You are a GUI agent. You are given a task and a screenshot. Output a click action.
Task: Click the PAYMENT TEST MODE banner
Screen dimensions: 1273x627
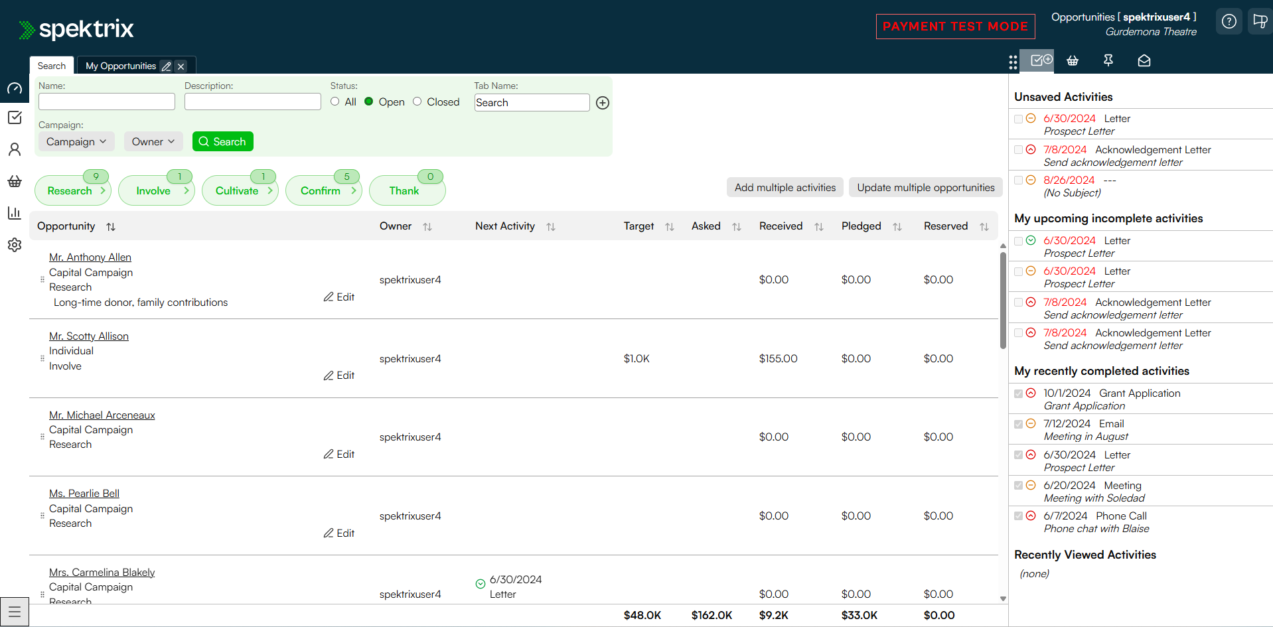[x=956, y=27]
